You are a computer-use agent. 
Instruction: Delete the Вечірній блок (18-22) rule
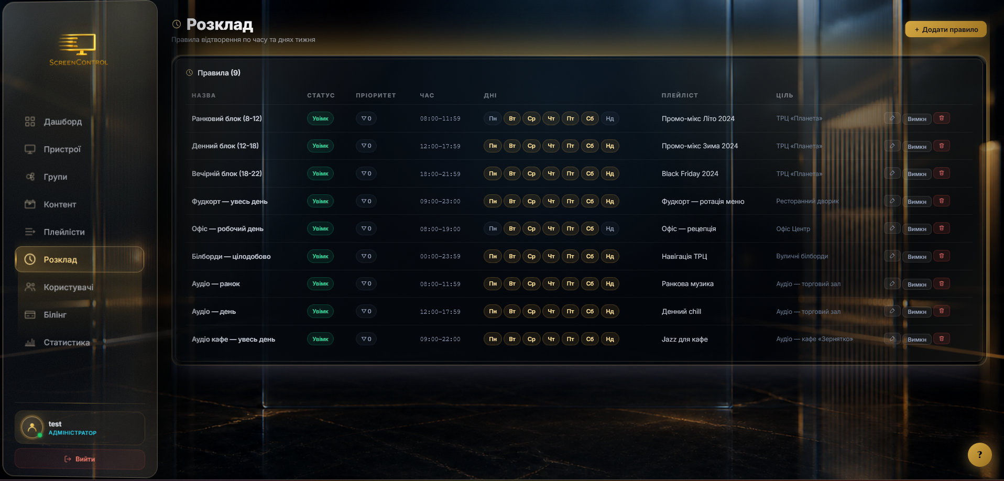[942, 173]
